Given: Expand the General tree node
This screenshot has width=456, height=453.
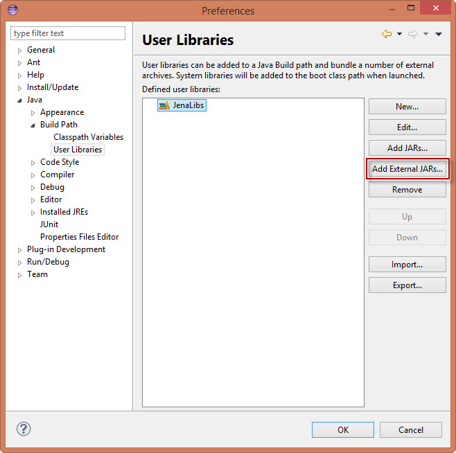Looking at the screenshot, I should pyautogui.click(x=19, y=51).
